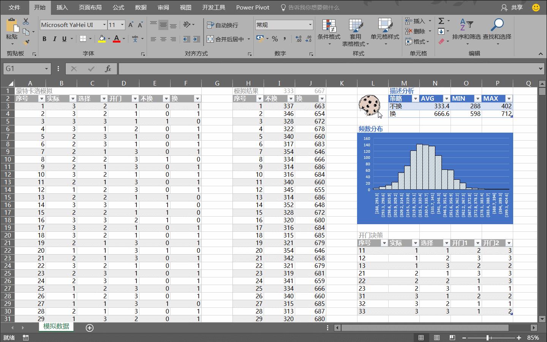Toggle middle vertical alignment
This screenshot has width=547, height=342.
coord(163,25)
